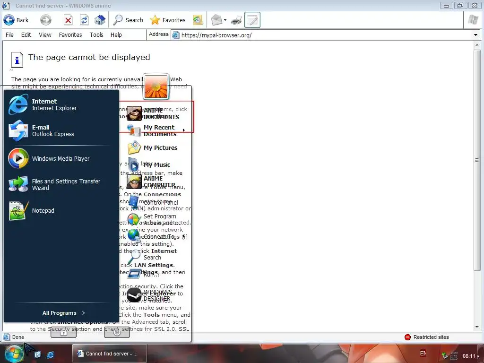
Task: Open the View menu
Action: tap(45, 35)
